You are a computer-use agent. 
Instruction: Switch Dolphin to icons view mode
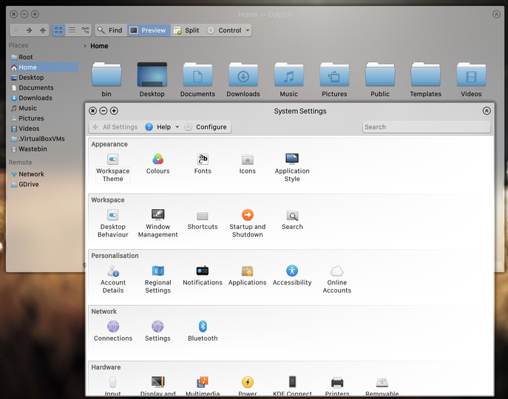coord(58,30)
